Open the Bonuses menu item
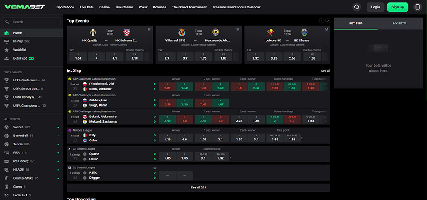 click(160, 7)
